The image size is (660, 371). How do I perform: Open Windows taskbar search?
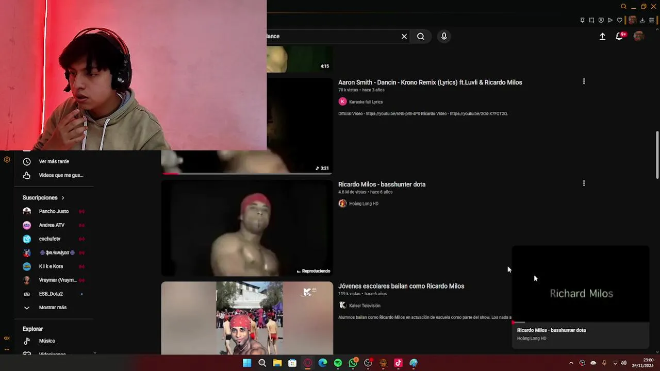click(x=262, y=363)
